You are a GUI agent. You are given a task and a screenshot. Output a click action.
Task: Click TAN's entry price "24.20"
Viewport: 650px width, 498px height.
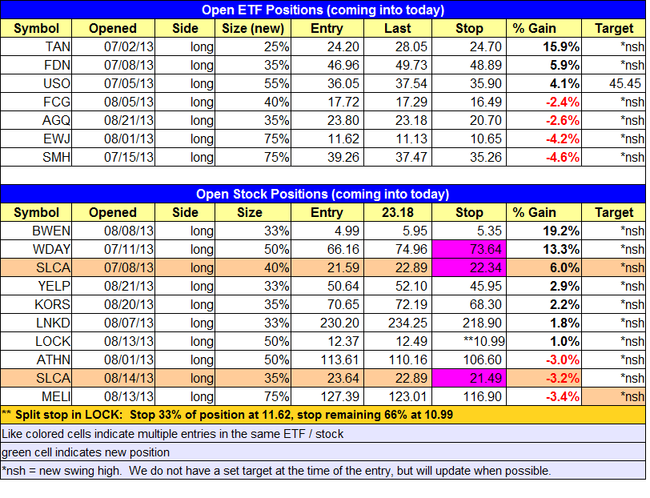[x=327, y=46]
